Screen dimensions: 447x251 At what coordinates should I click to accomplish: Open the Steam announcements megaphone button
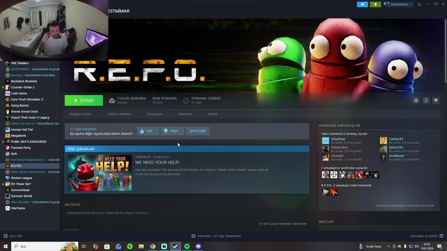(362, 4)
